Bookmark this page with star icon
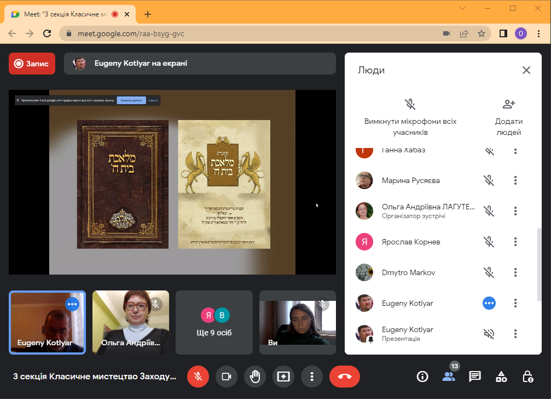The image size is (551, 399). click(x=482, y=34)
